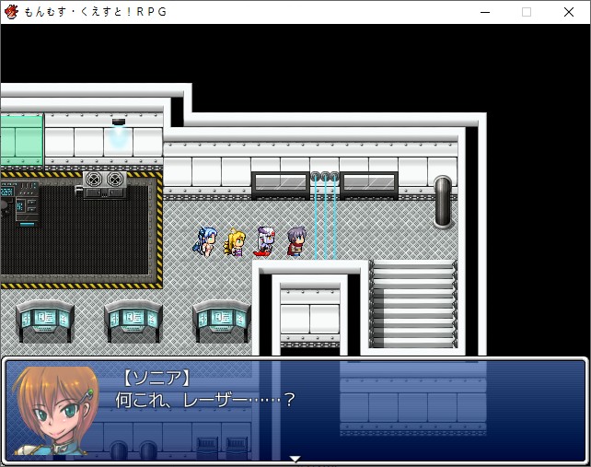Click the left glass window panel on wall

coord(281,184)
